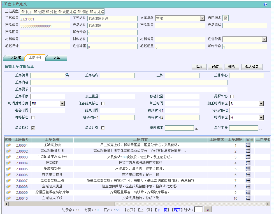The image size is (274, 214).
Task: Click the 工序内容 input field
Action: (129, 82)
